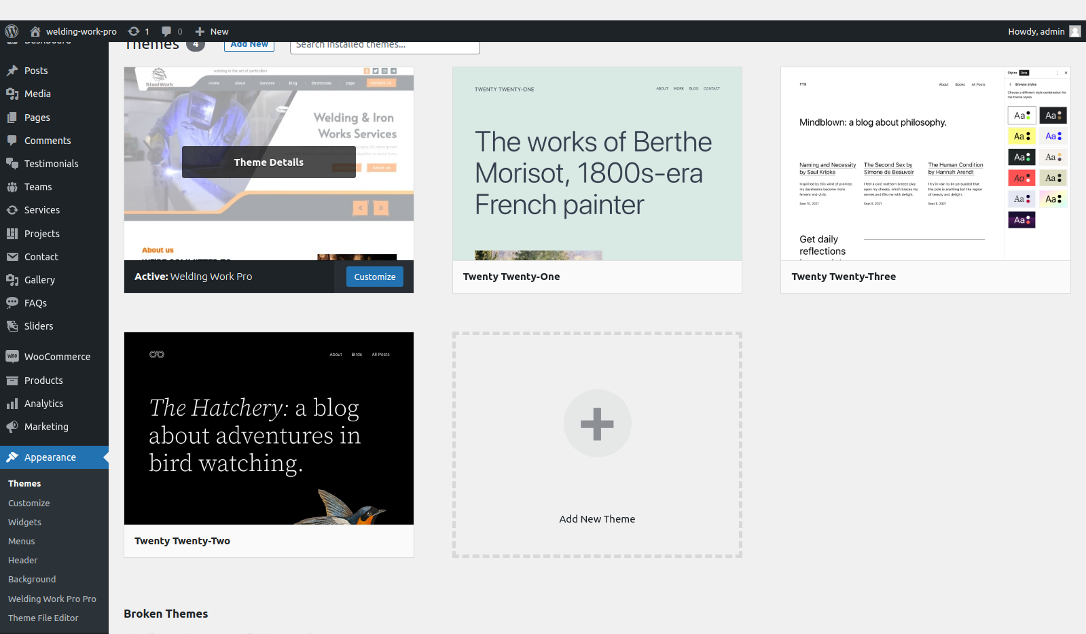The height and width of the screenshot is (634, 1086).
Task: Open the admin user avatar
Action: (x=1075, y=31)
